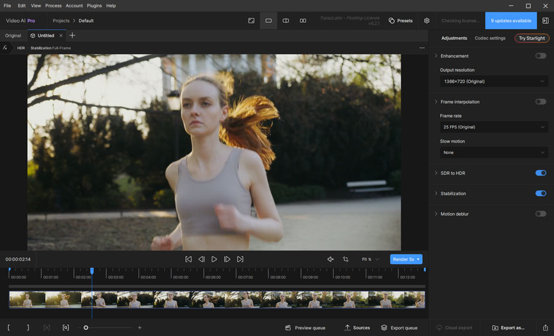554x336 pixels.
Task: Open the Plugins menu
Action: point(94,6)
